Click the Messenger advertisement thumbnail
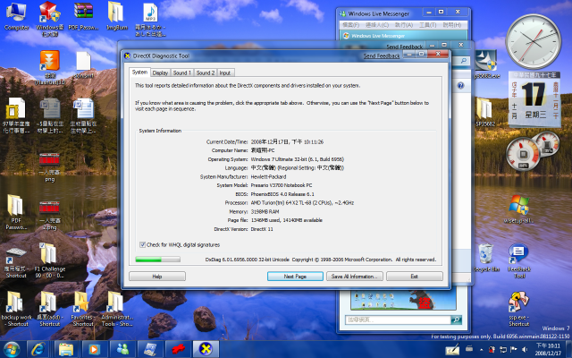Screen dimensions: 572x358 (403, 300)
